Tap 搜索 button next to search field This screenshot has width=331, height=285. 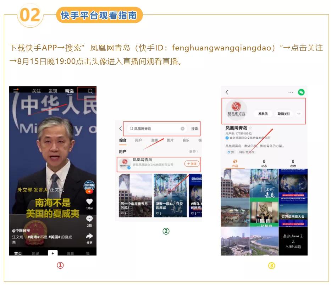pos(194,129)
